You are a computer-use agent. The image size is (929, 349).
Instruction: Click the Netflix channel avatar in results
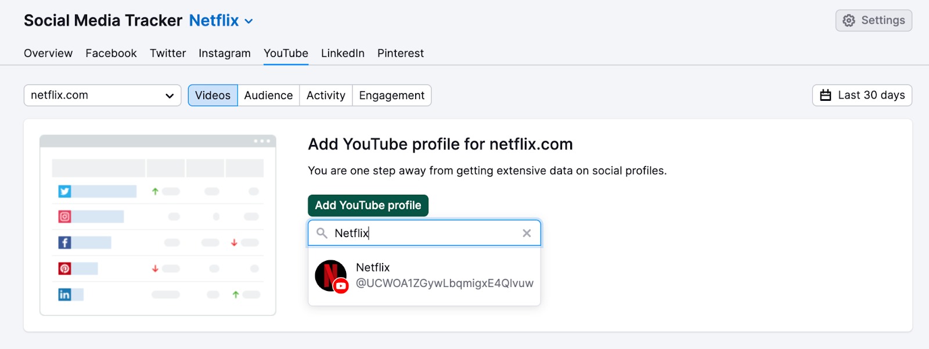(331, 276)
